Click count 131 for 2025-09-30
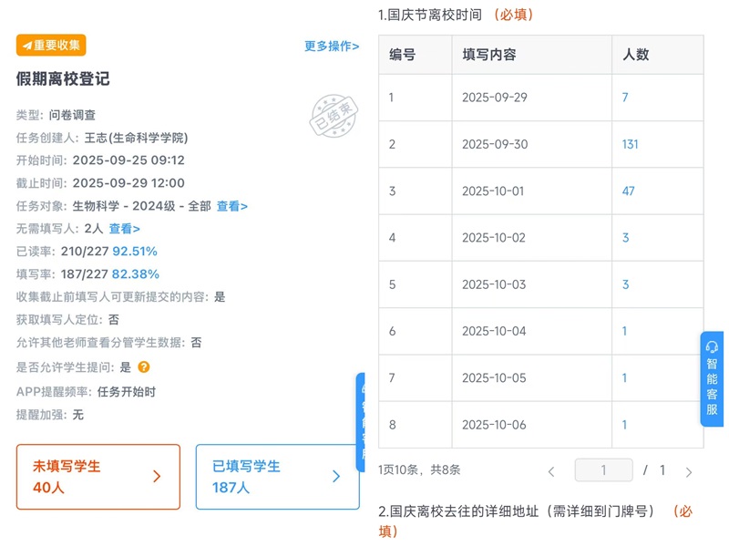 pos(630,144)
